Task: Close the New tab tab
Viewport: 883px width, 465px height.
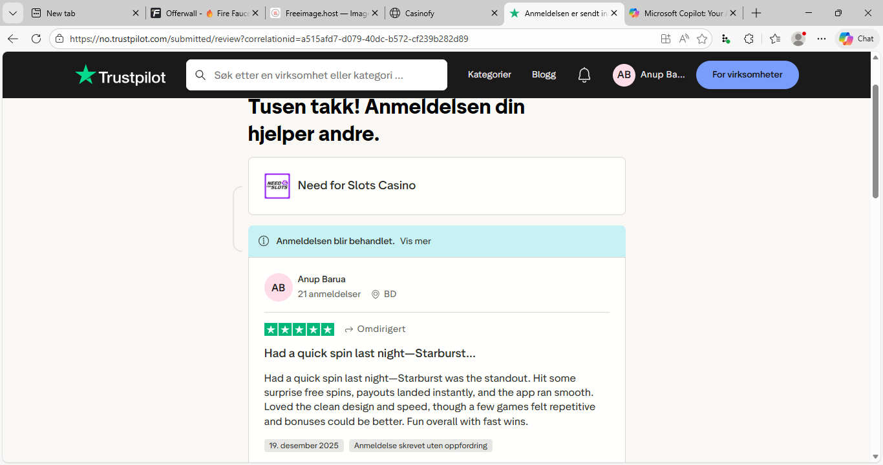Action: (135, 13)
